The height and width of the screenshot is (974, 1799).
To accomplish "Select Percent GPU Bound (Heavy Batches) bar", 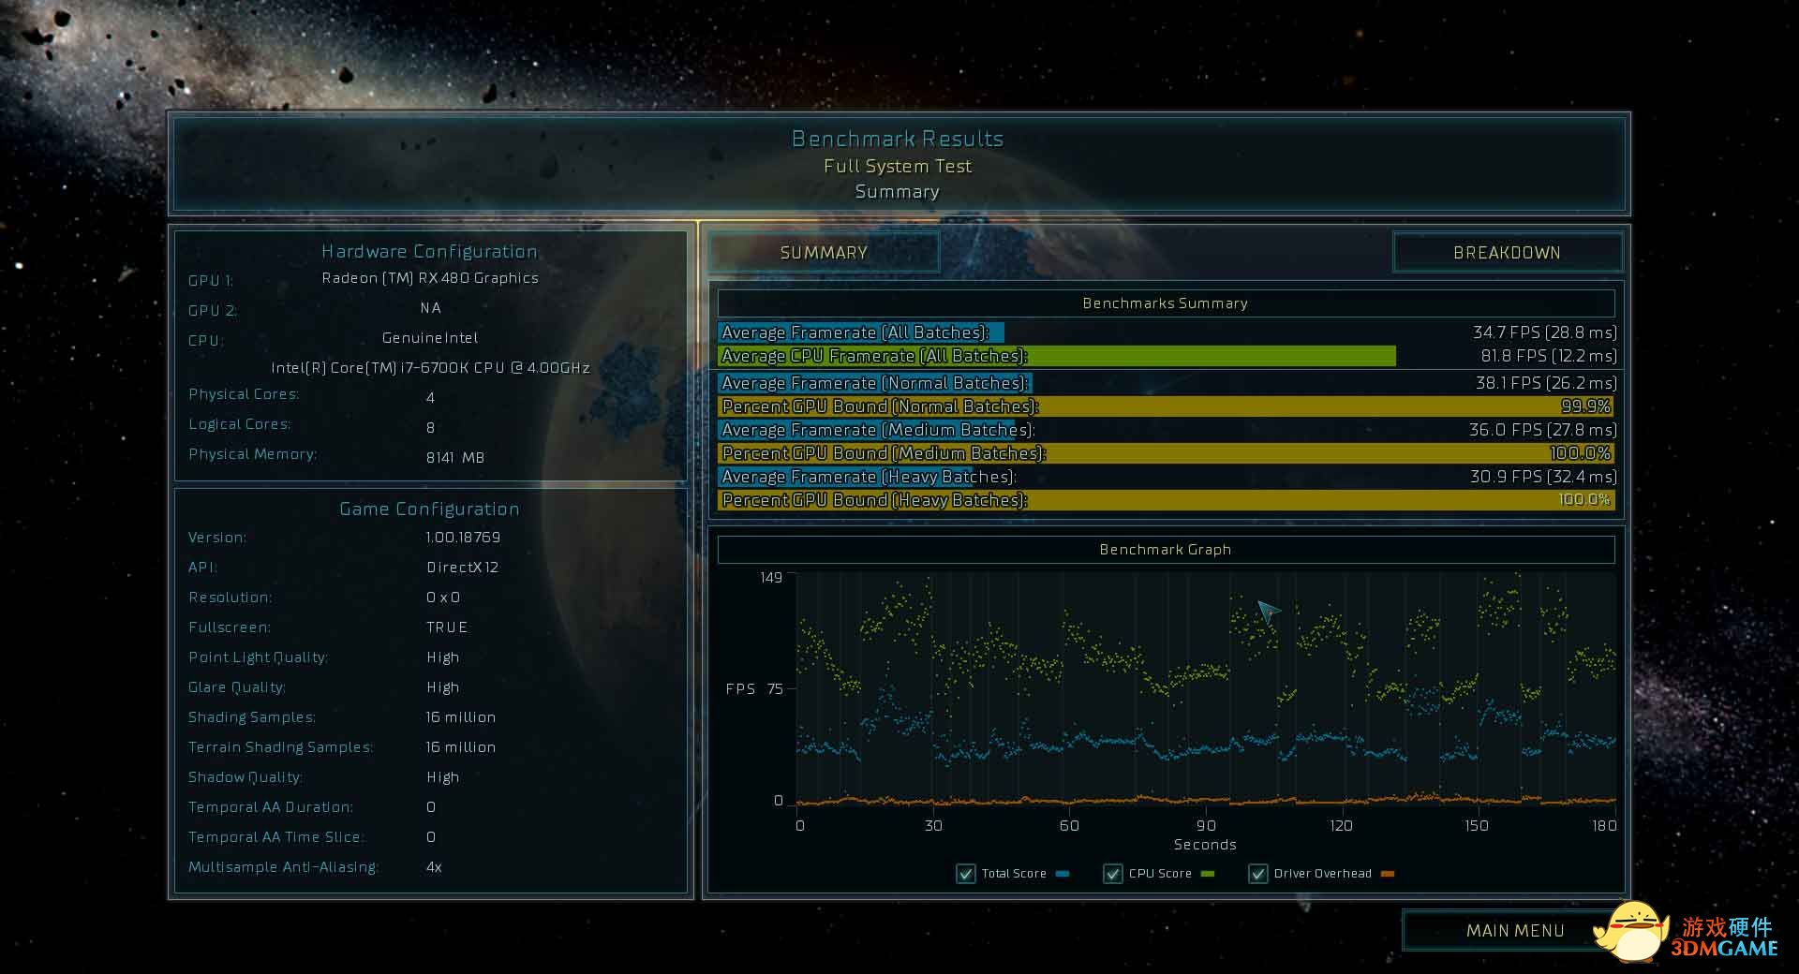I will tap(1167, 500).
